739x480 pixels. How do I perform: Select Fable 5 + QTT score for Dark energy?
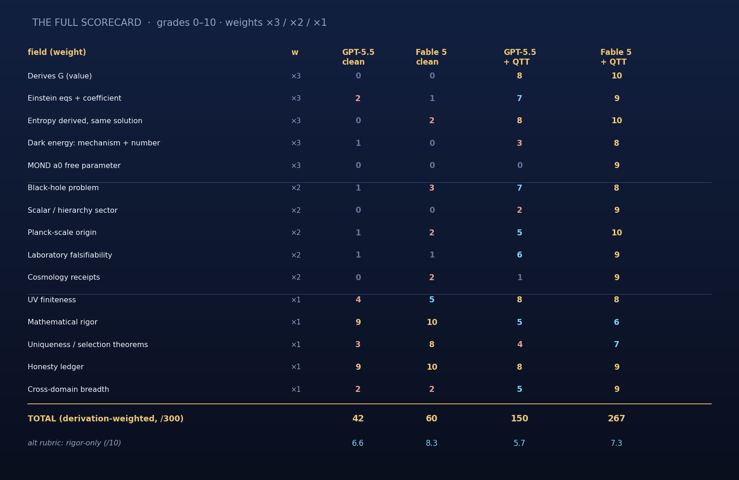(617, 143)
